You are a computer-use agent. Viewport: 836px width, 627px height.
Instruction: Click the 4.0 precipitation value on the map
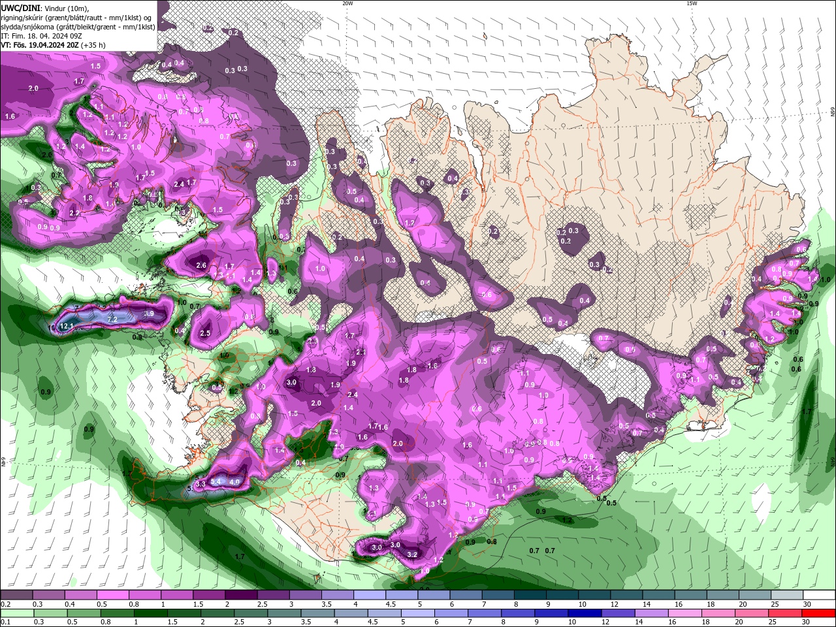tap(235, 481)
